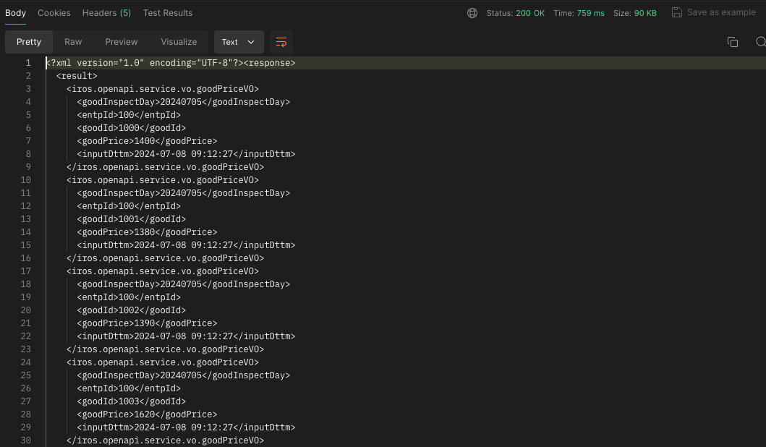Open the search-in-response magnifier
The height and width of the screenshot is (447, 766).
pyautogui.click(x=759, y=42)
